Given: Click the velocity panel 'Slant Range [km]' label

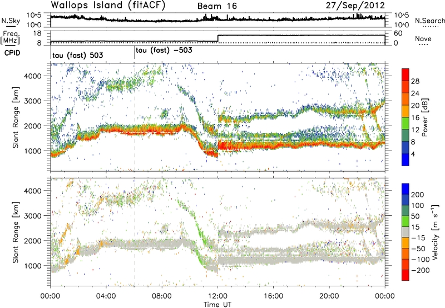Looking at the screenshot, I should 16,232.
